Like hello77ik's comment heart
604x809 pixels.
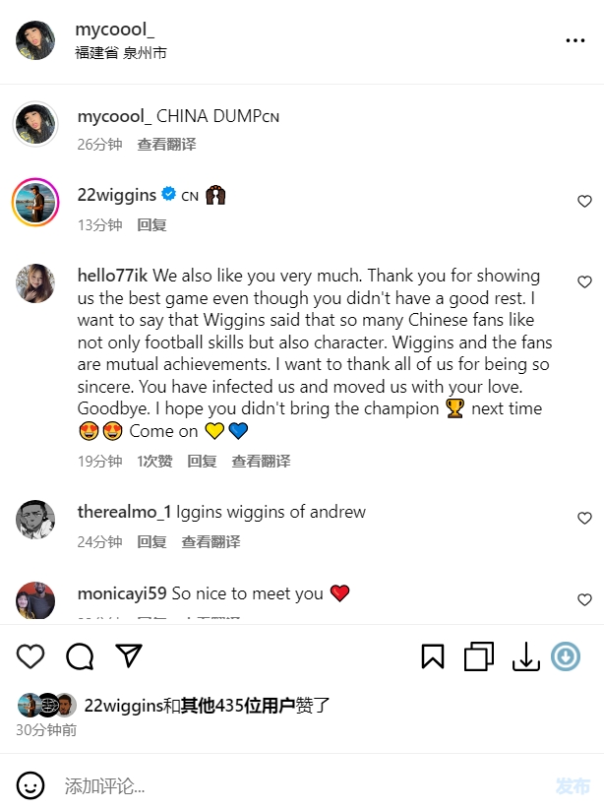click(584, 281)
